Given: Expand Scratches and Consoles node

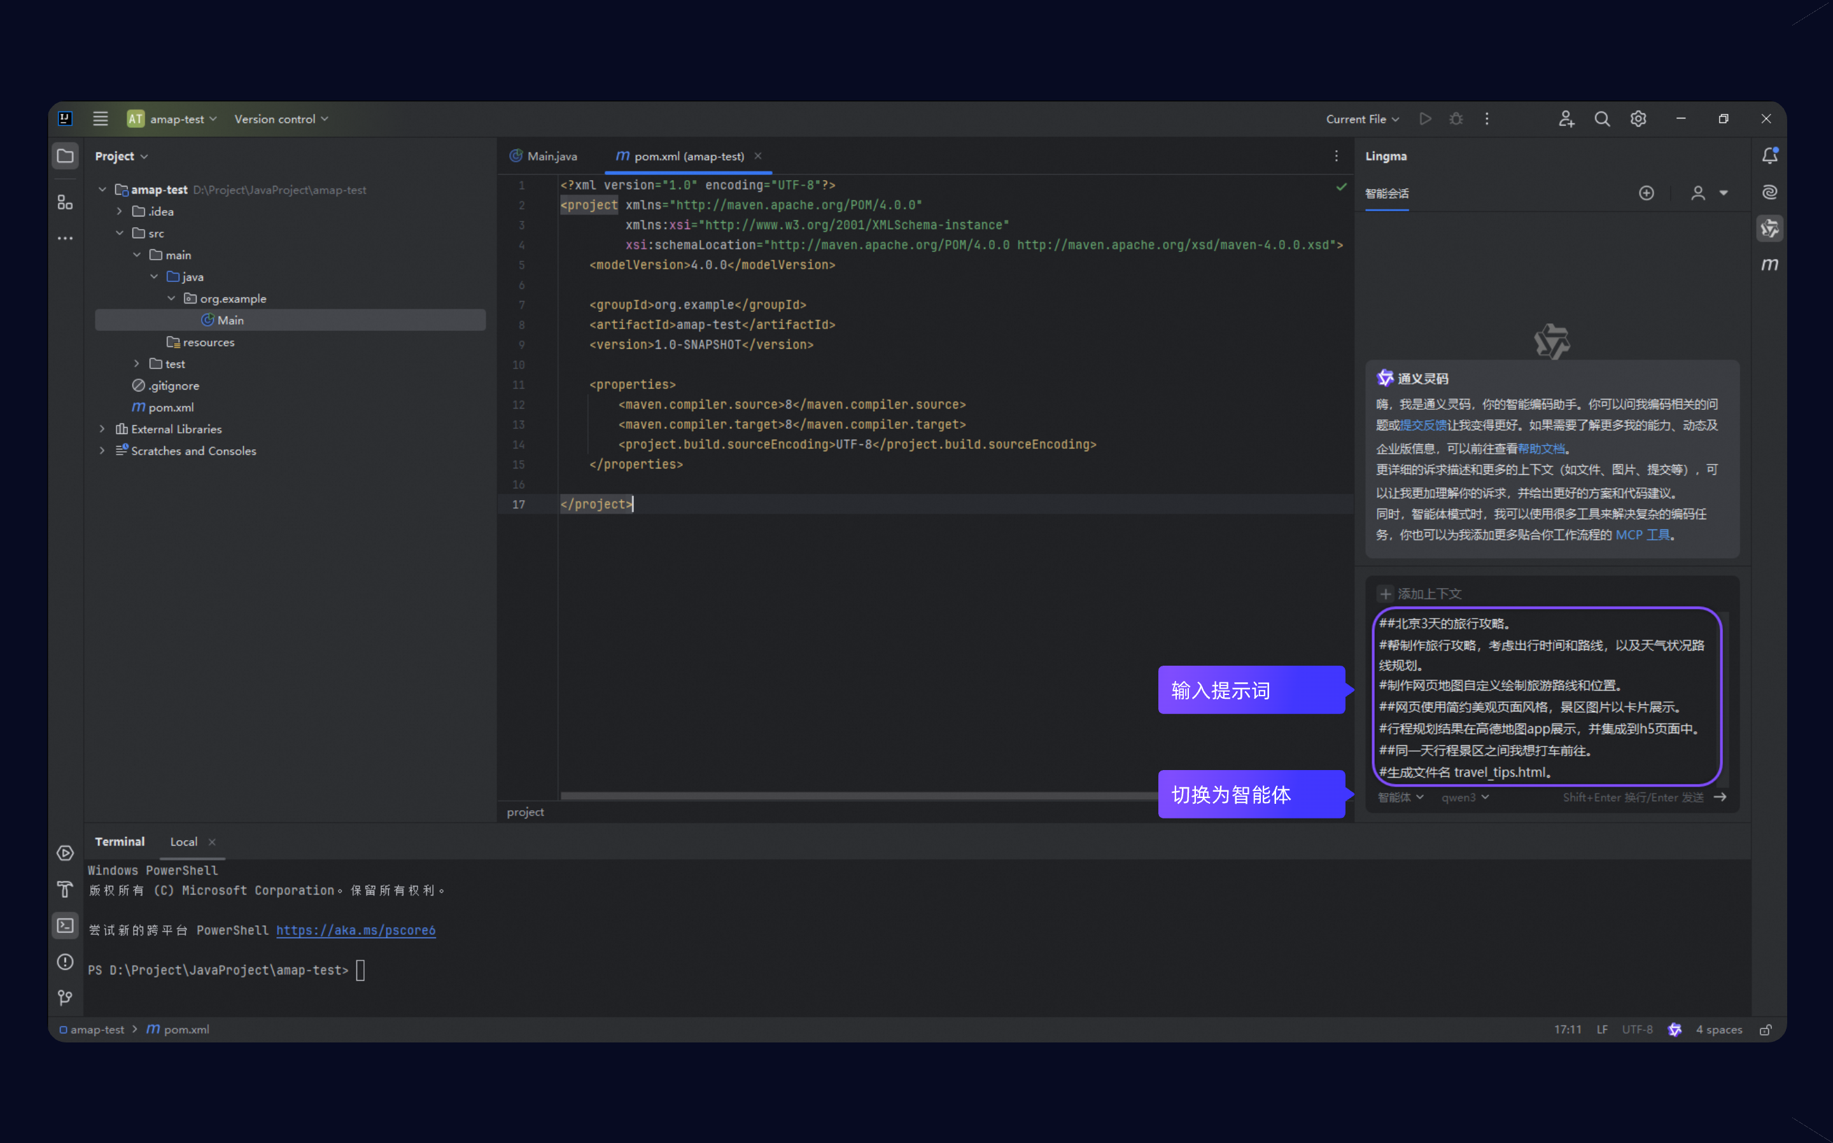Looking at the screenshot, I should tap(102, 451).
